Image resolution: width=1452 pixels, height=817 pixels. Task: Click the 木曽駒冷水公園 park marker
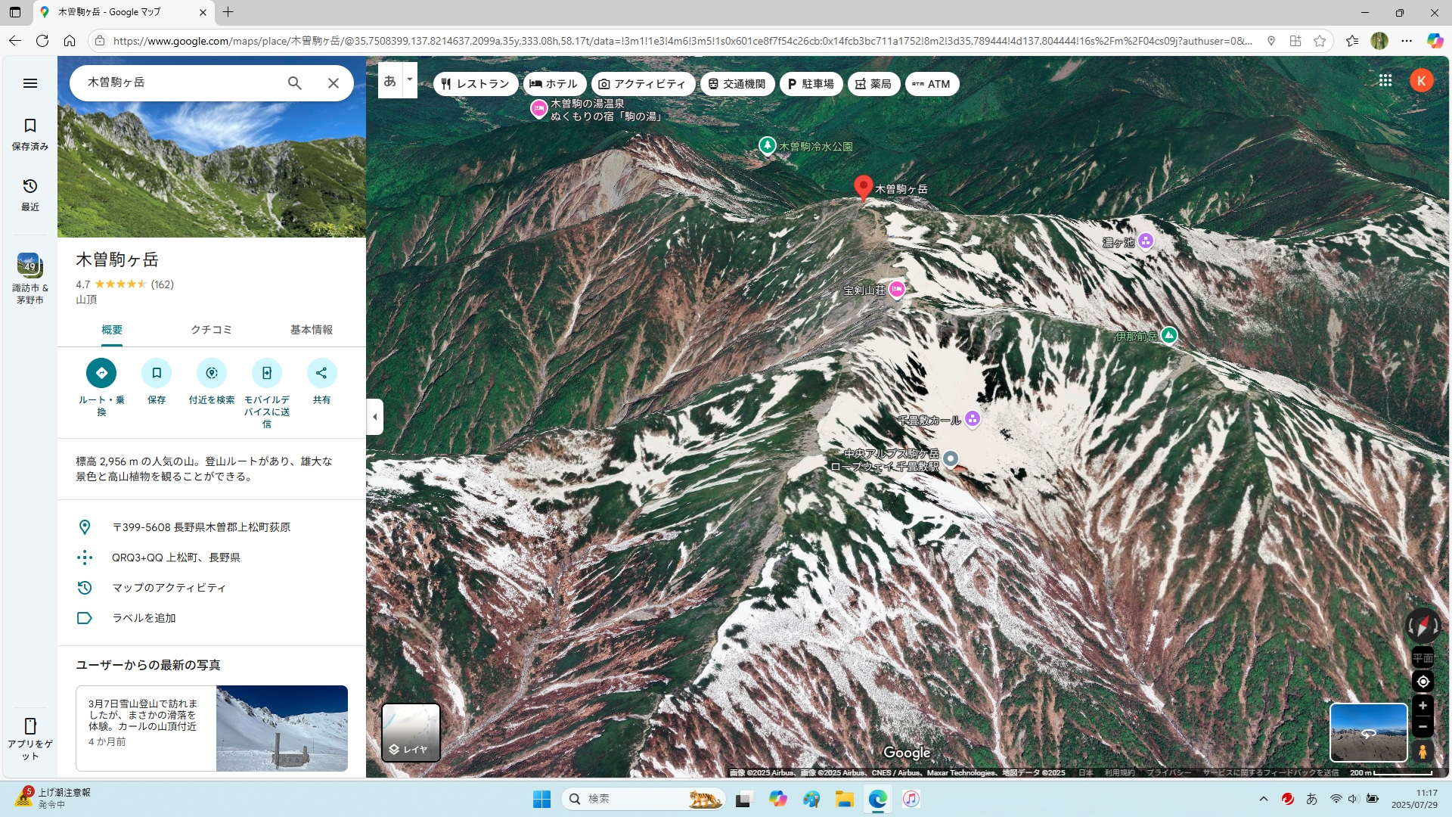tap(768, 144)
